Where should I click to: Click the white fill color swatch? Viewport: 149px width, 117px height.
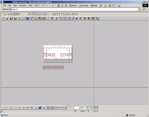click(76, 108)
